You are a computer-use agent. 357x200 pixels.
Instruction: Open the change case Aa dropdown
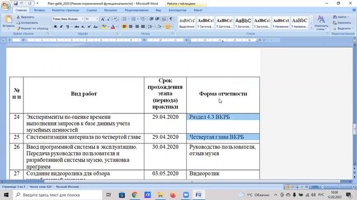pos(96,27)
